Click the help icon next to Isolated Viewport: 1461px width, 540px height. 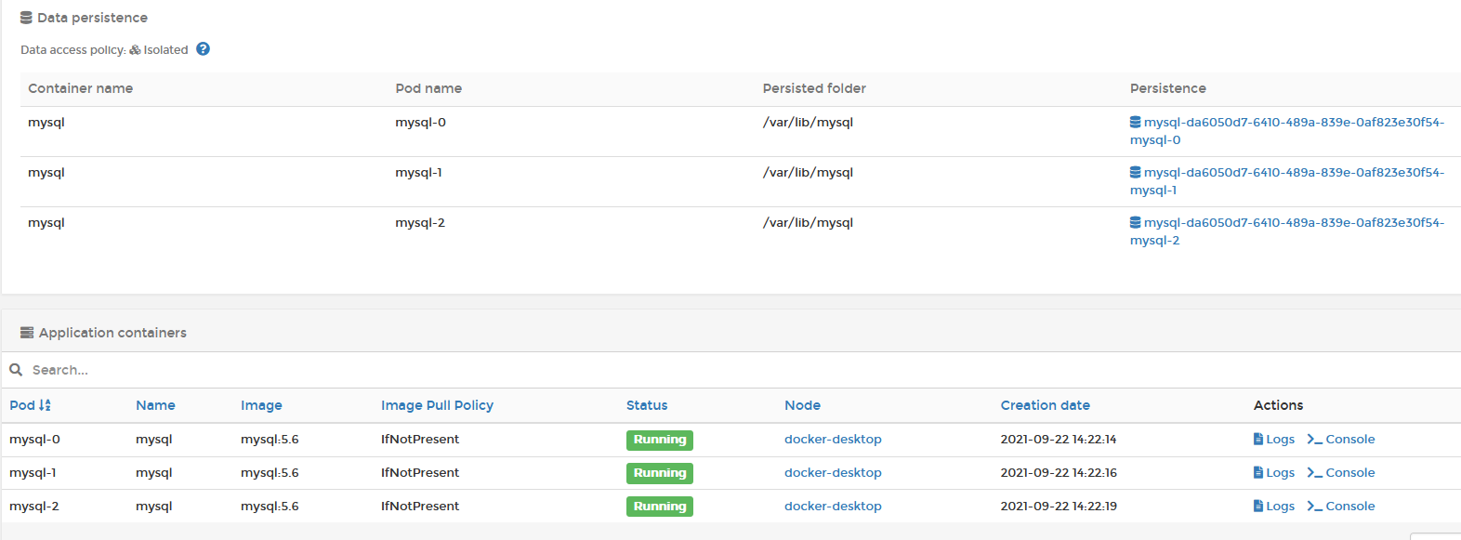pyautogui.click(x=203, y=49)
